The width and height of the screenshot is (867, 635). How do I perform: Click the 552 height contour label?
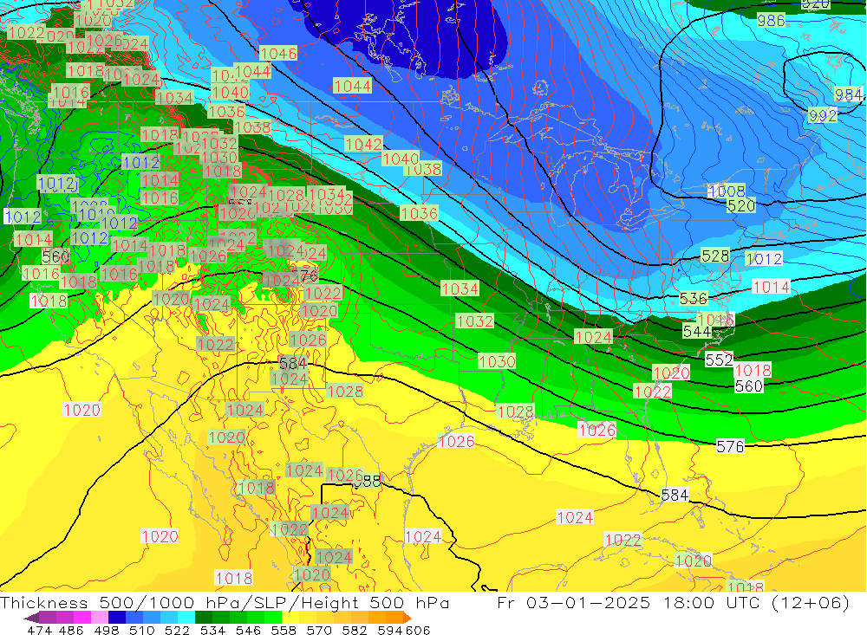(x=720, y=360)
